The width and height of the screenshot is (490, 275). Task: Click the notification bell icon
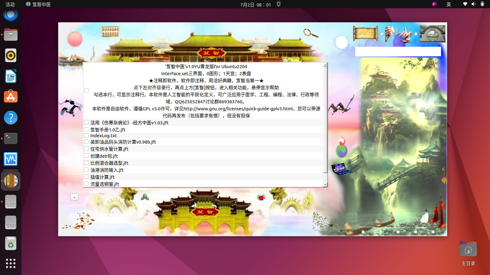click(x=279, y=4)
